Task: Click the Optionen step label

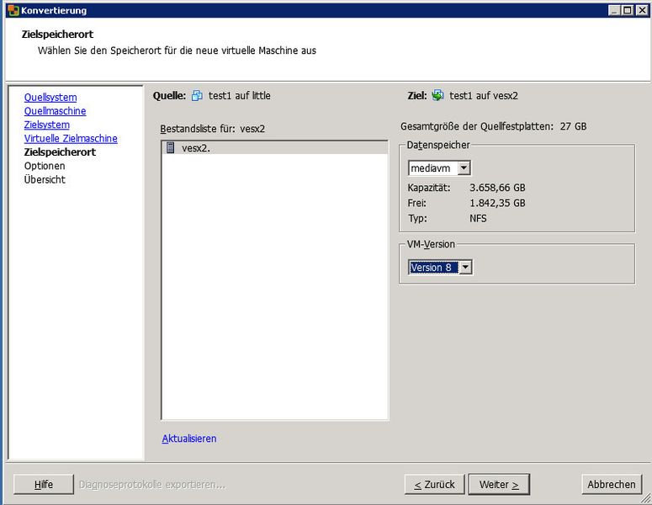Action: [x=45, y=166]
